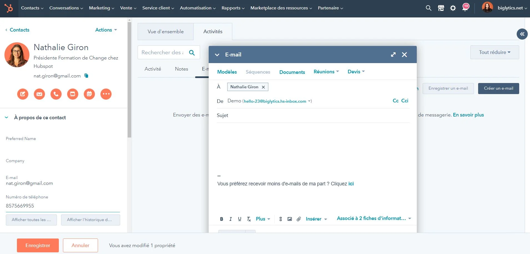The width and height of the screenshot is (530, 254).
Task: Open the meeting scheduler calendar icon
Action: (89, 94)
